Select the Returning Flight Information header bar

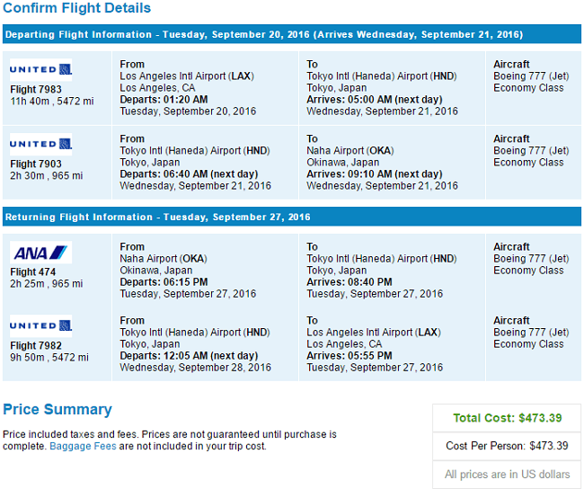pyautogui.click(x=292, y=217)
